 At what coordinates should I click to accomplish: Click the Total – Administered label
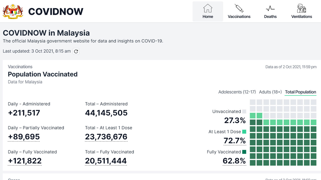(106, 104)
